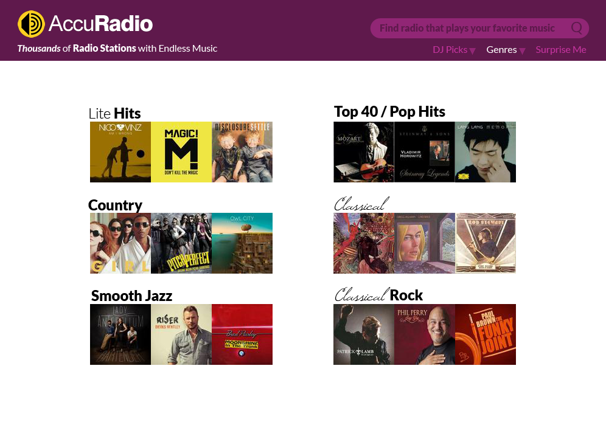Click the Thousands of Radio Stations tagline
The image size is (606, 422).
point(117,48)
